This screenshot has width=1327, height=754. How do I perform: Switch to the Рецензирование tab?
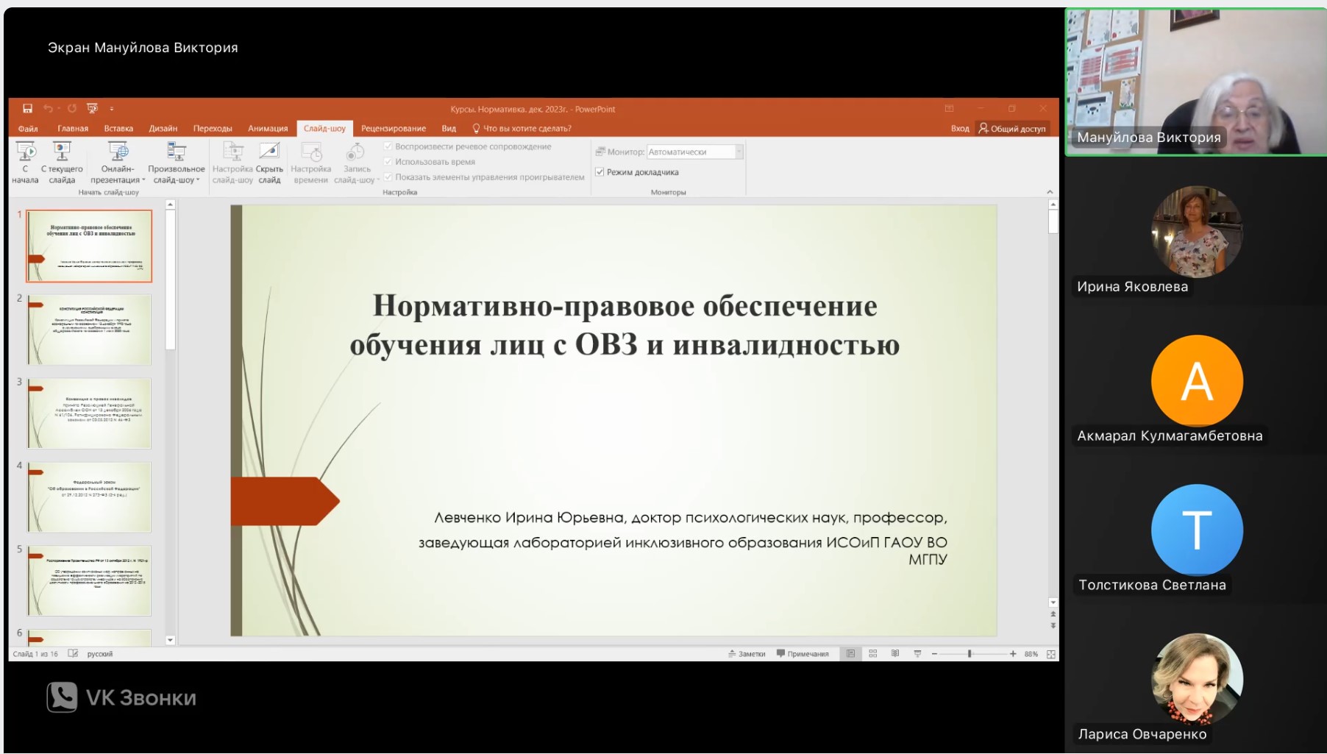(393, 129)
